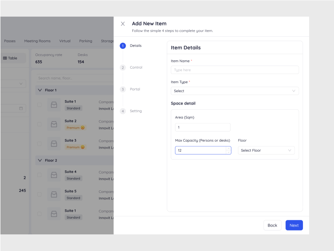Image resolution: width=334 pixels, height=251 pixels.
Task: Click the Setting step label
Action: coord(136,111)
